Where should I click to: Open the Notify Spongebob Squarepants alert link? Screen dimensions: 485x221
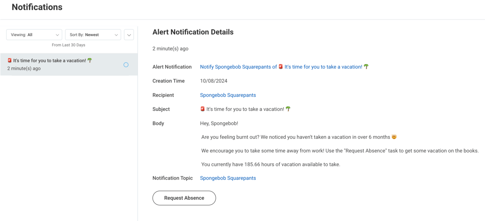point(284,67)
